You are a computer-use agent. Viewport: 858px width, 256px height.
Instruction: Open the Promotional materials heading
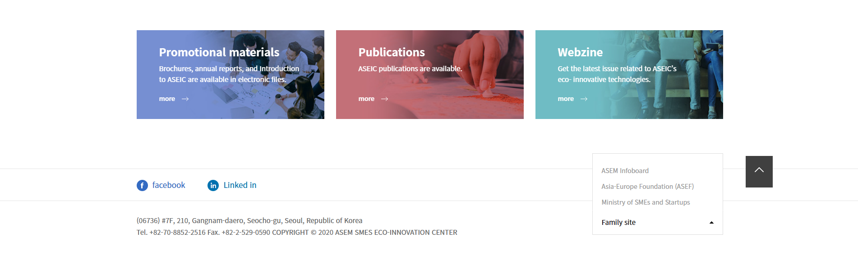(x=219, y=52)
